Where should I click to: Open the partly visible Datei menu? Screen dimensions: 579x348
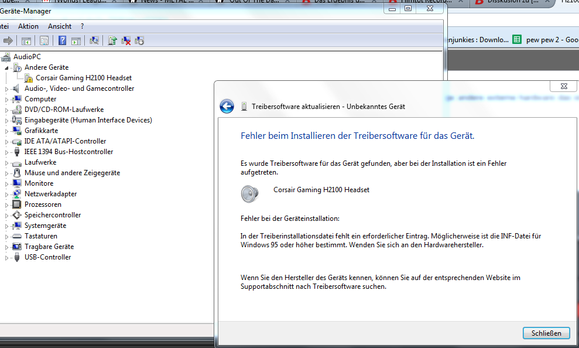point(4,26)
